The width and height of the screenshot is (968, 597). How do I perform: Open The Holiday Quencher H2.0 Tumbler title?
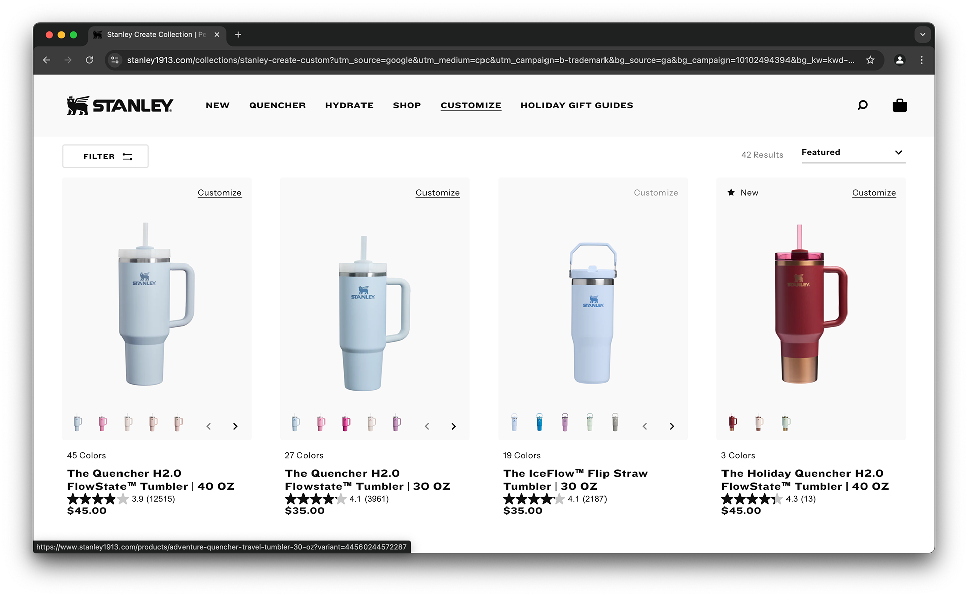(x=805, y=480)
